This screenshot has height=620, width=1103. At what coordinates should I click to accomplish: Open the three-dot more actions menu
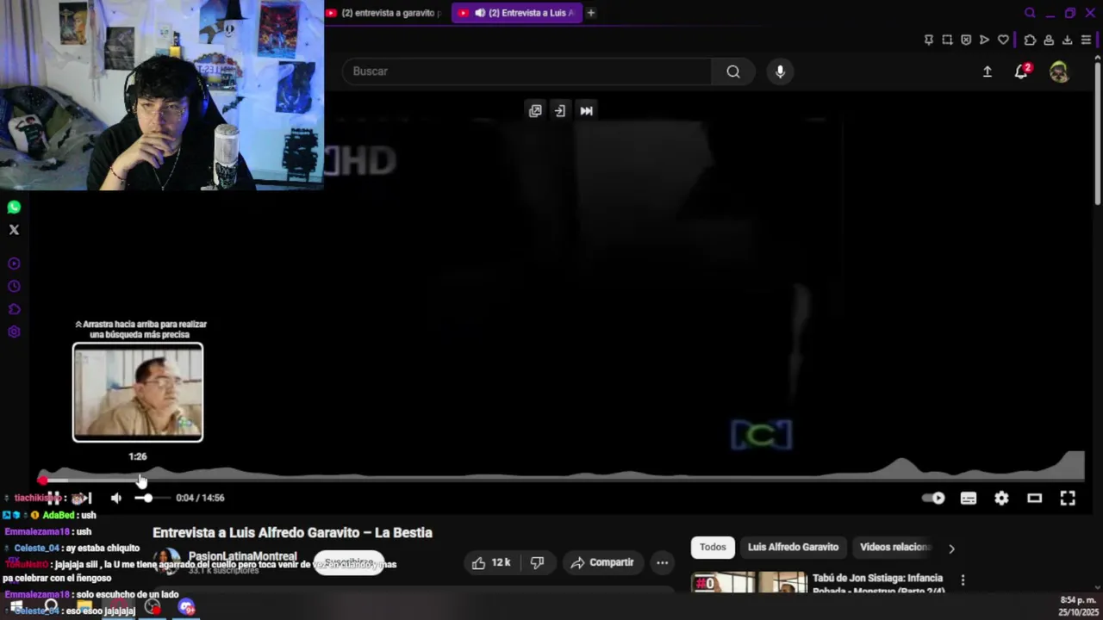(662, 562)
